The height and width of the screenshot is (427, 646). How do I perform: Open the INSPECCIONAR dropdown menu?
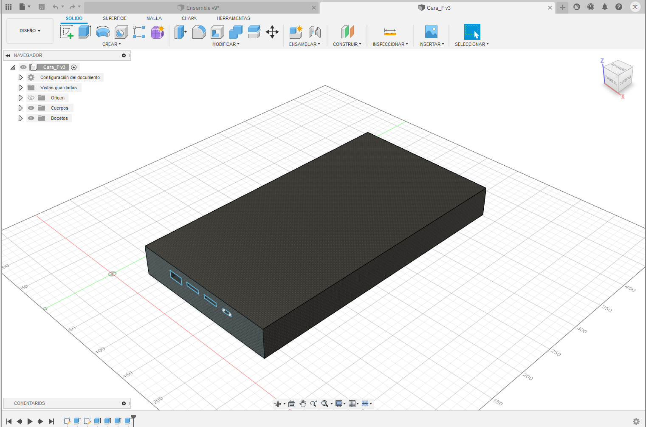click(x=390, y=44)
